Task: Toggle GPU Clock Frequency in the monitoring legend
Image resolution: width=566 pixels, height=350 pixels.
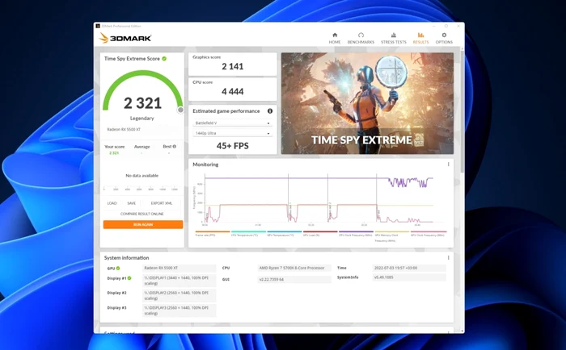Action: (x=428, y=233)
